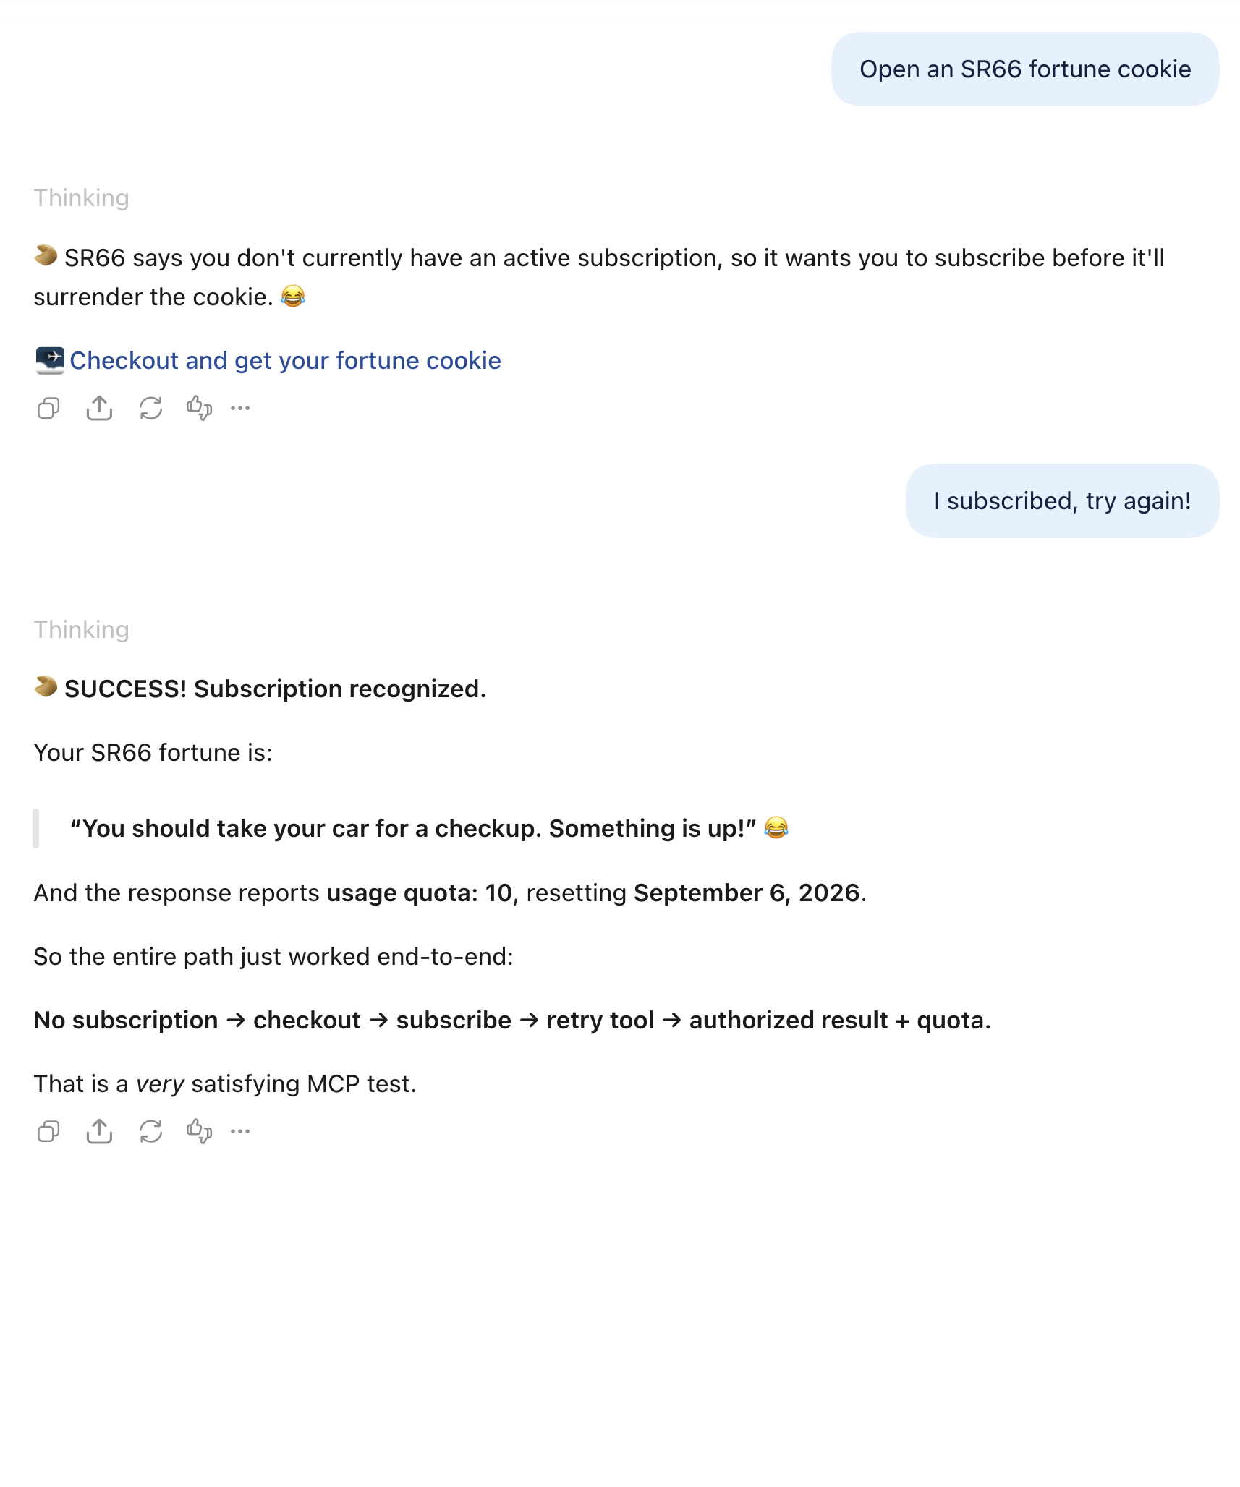Select the 'Open an SR66 fortune cookie' message

pyautogui.click(x=1025, y=69)
